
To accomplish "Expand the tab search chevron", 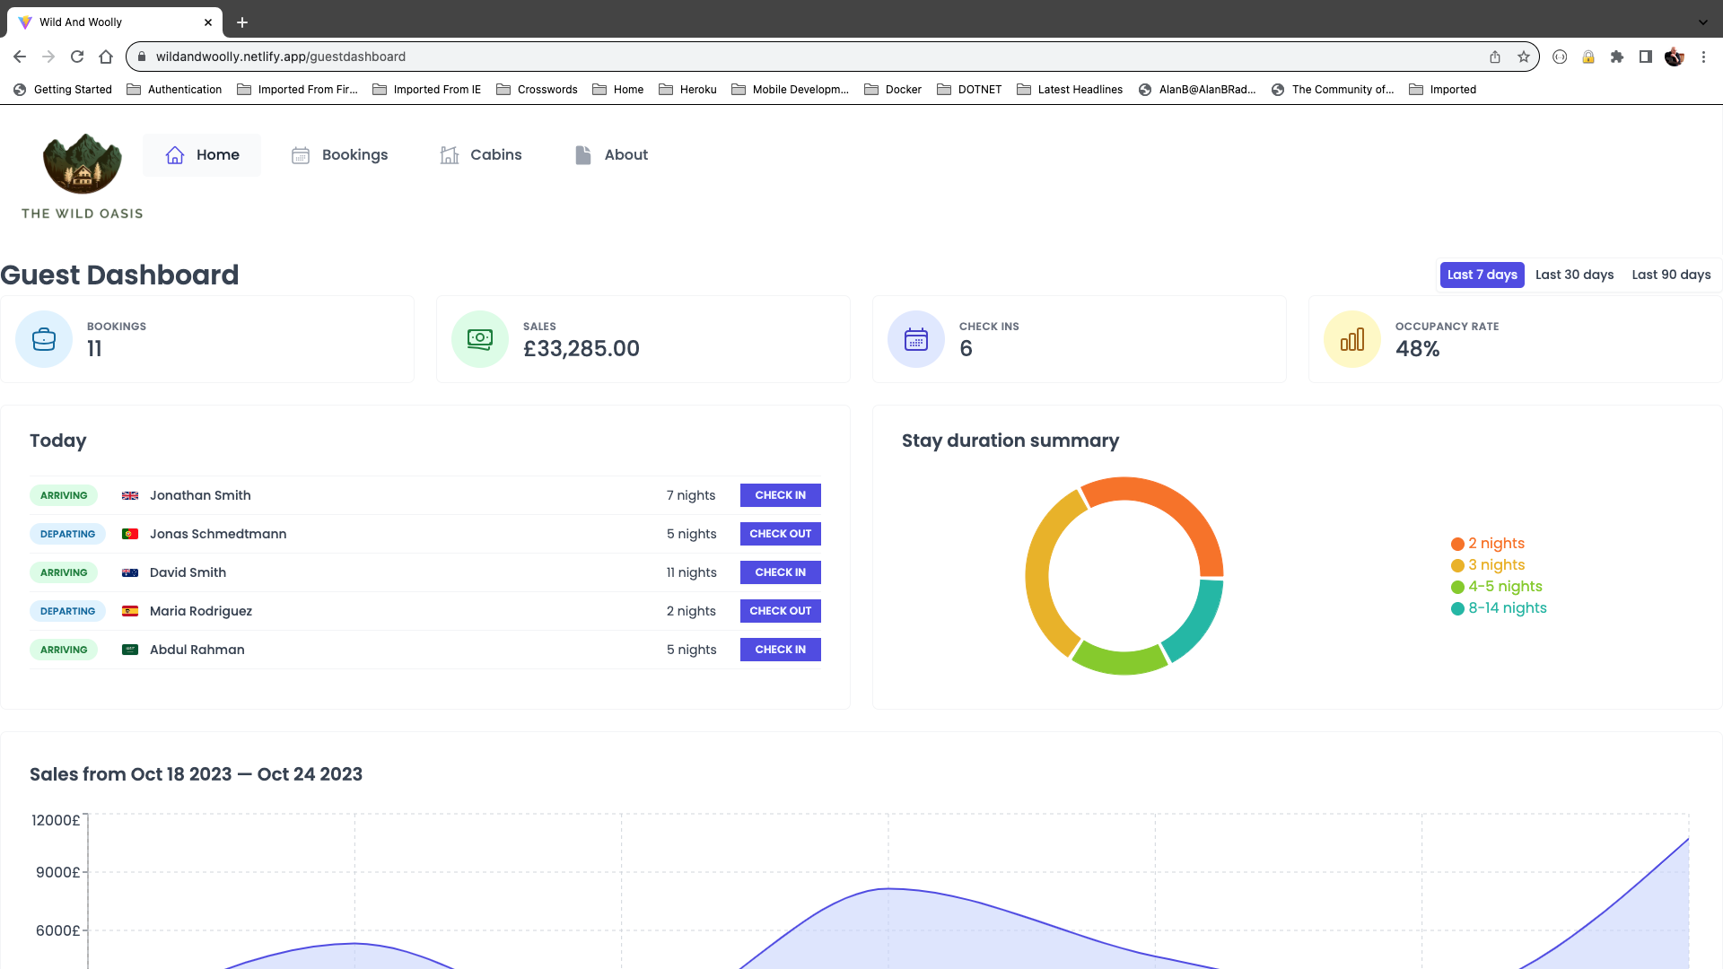I will (x=1703, y=22).
